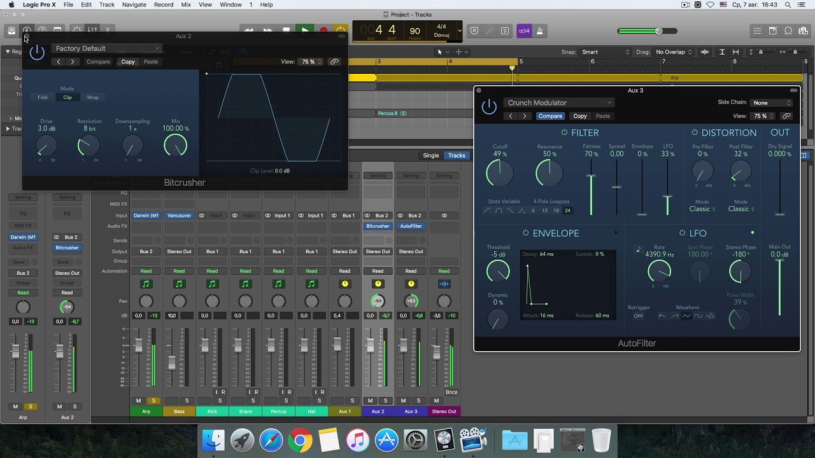815x458 pixels.
Task: Mute the Aux 3 channel strip
Action: click(403, 400)
